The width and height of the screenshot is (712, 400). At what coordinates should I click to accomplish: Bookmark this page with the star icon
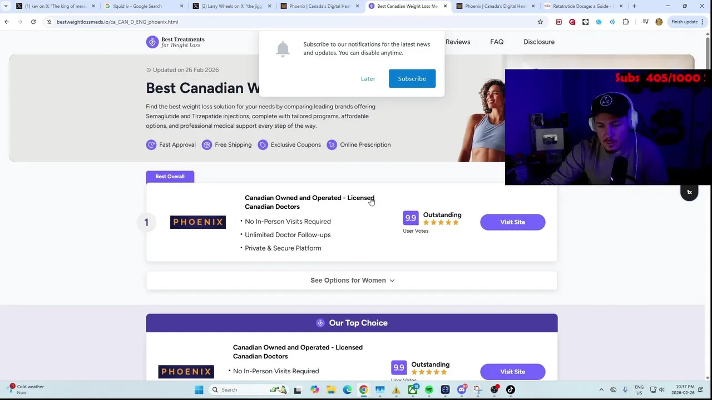(540, 22)
